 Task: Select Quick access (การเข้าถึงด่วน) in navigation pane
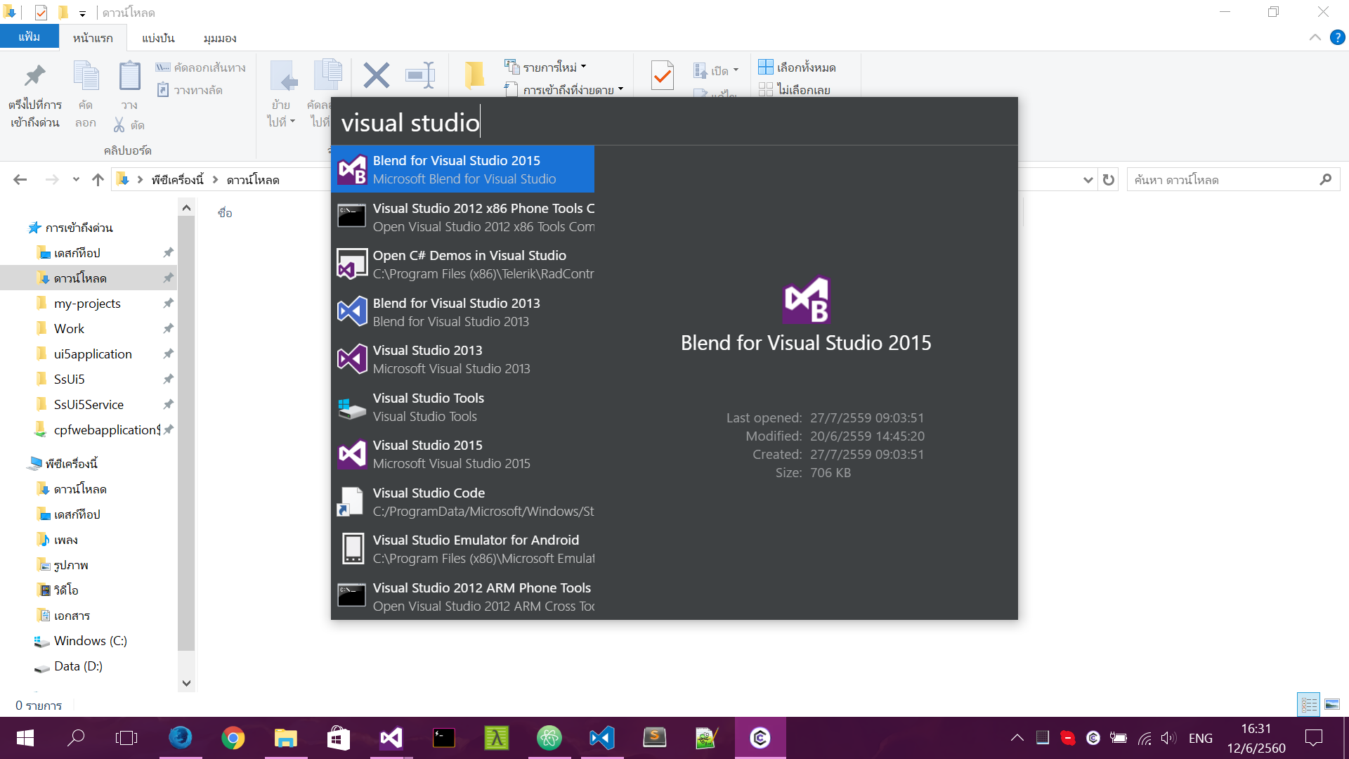coord(79,228)
